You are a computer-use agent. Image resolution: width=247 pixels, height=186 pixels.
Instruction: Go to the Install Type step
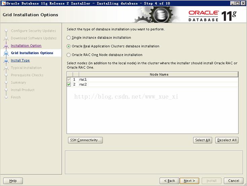coord(20,60)
